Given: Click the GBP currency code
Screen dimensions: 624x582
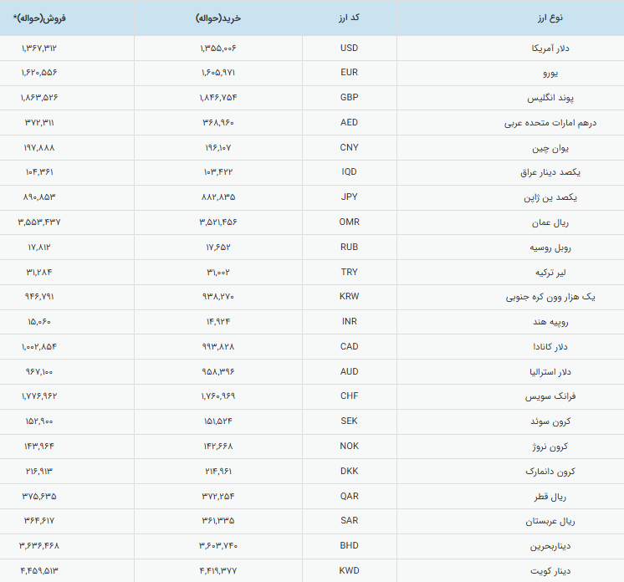Looking at the screenshot, I should tap(349, 98).
